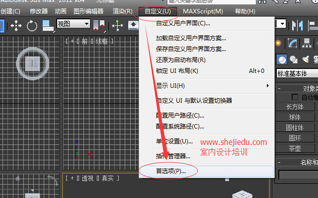Viewport: 318px width, 198px height.
Task: Open 插件管理器... from menu
Action: coord(173,156)
